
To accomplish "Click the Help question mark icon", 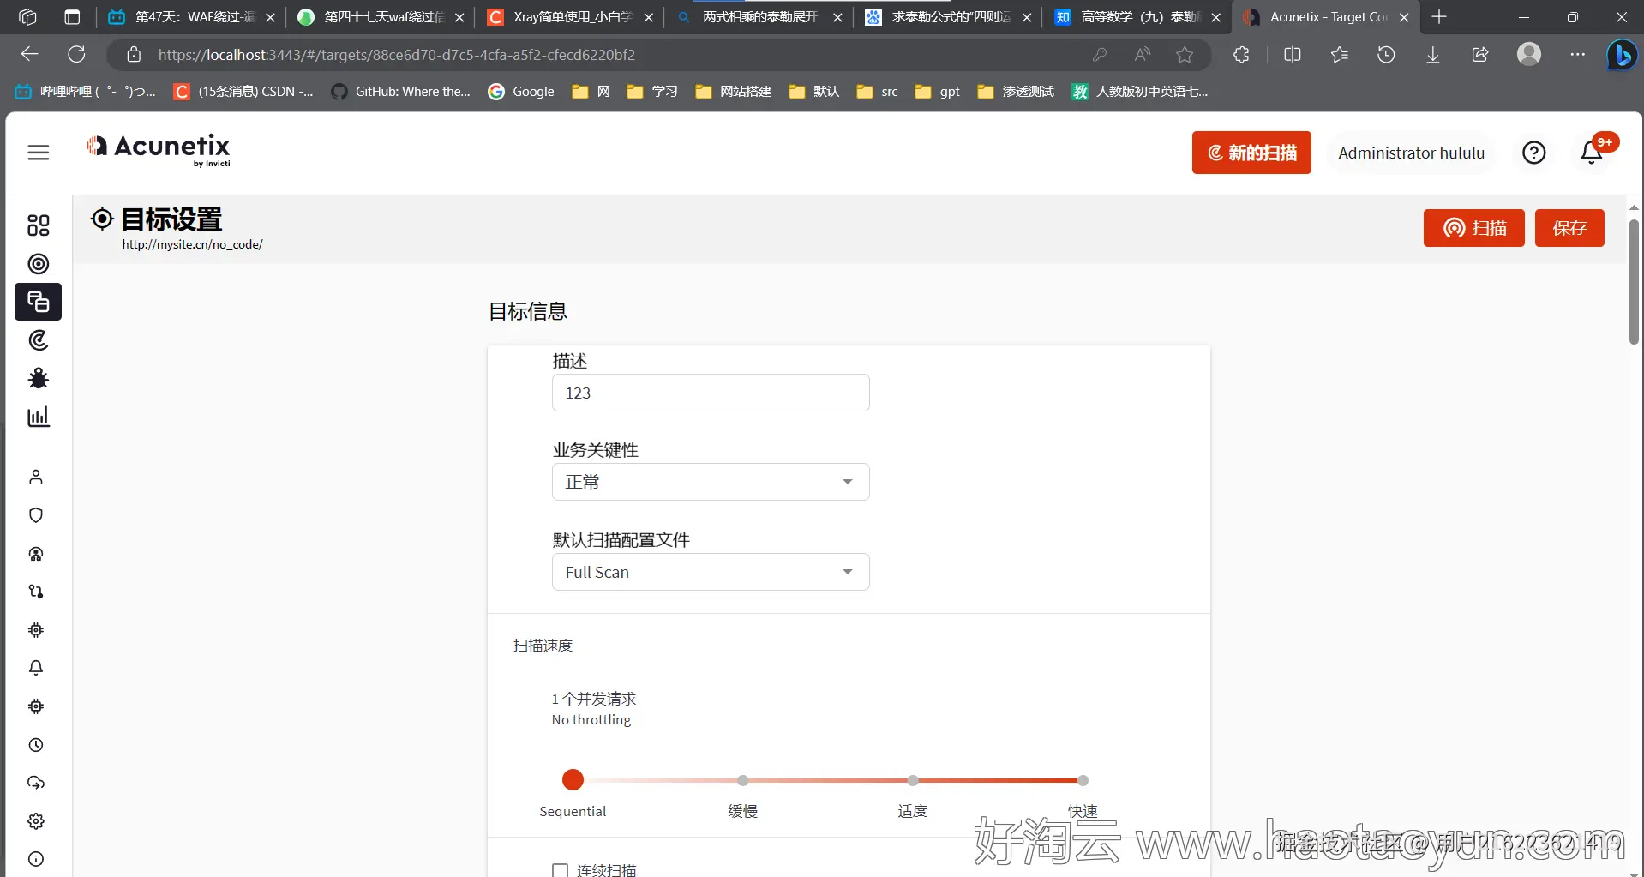I will coord(1533,152).
